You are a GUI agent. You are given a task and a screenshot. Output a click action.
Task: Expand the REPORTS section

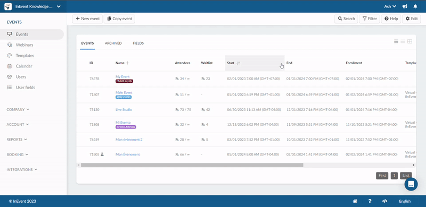click(17, 140)
